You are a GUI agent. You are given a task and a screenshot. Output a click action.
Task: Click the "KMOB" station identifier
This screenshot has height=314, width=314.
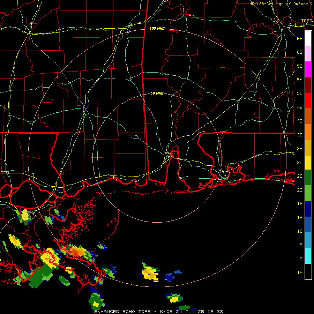point(166,312)
